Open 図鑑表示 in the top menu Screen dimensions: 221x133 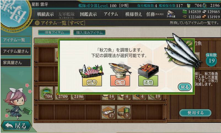(x=88, y=14)
